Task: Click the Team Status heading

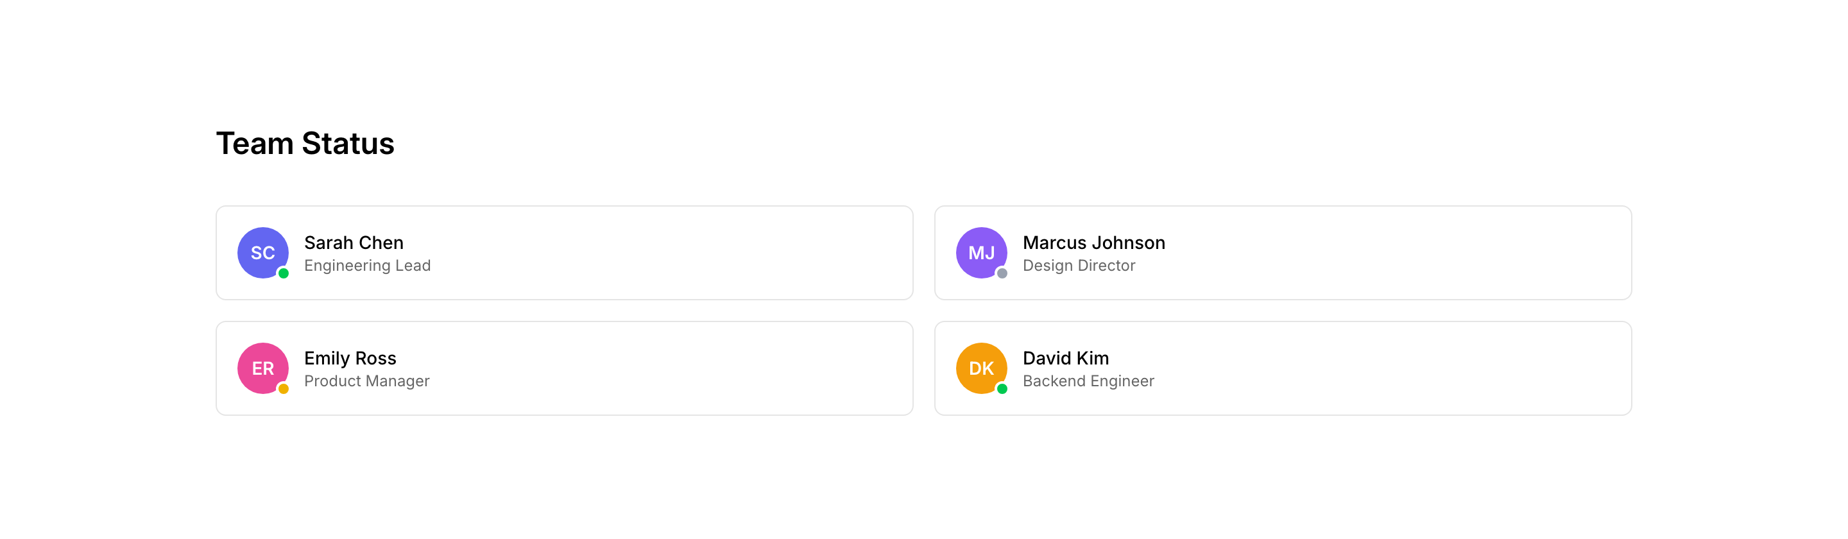Action: coord(305,144)
